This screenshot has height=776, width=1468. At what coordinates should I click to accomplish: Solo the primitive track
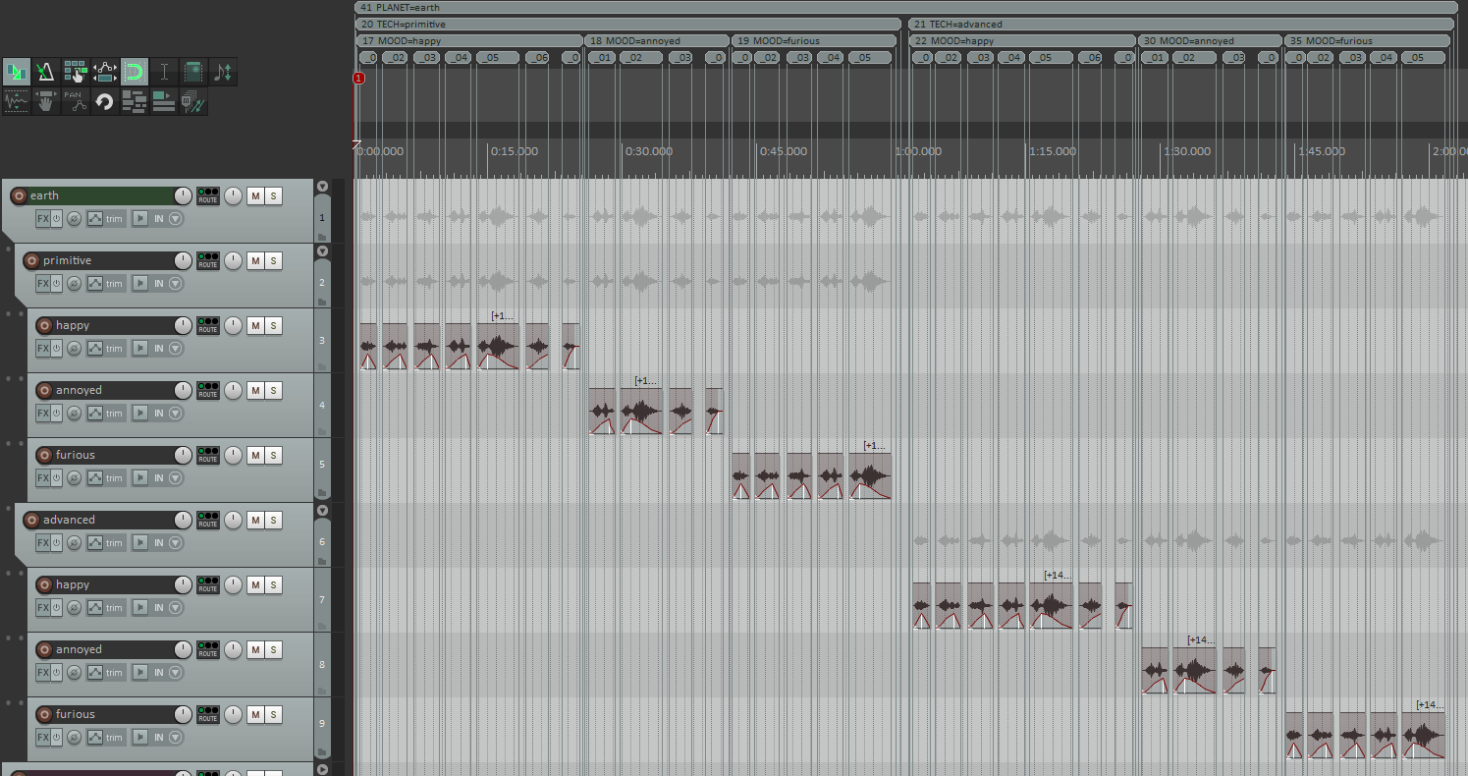274,261
